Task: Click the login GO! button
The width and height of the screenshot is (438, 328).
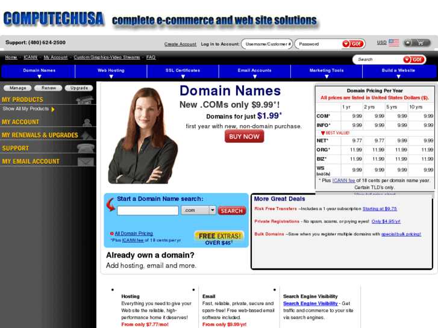Action: 353,44
